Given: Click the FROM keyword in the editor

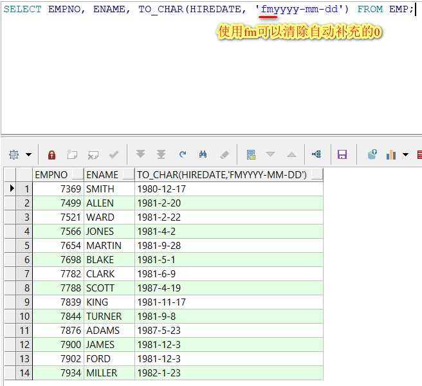Looking at the screenshot, I should (x=370, y=10).
